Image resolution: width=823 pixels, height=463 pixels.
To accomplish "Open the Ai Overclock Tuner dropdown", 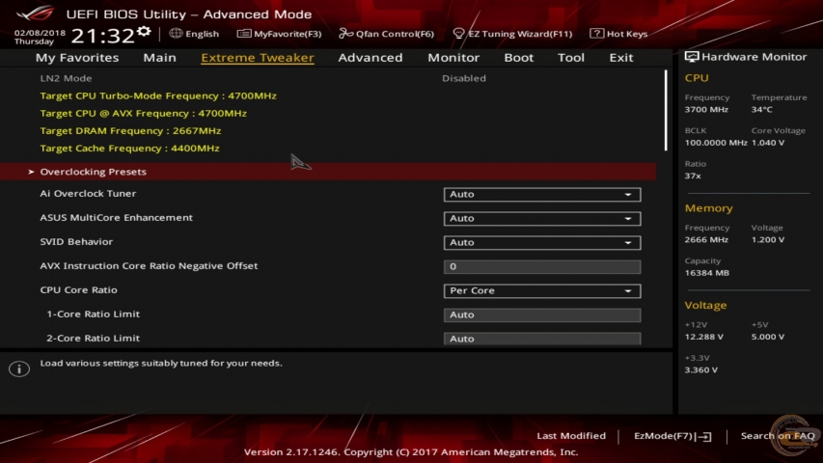I will pyautogui.click(x=541, y=194).
